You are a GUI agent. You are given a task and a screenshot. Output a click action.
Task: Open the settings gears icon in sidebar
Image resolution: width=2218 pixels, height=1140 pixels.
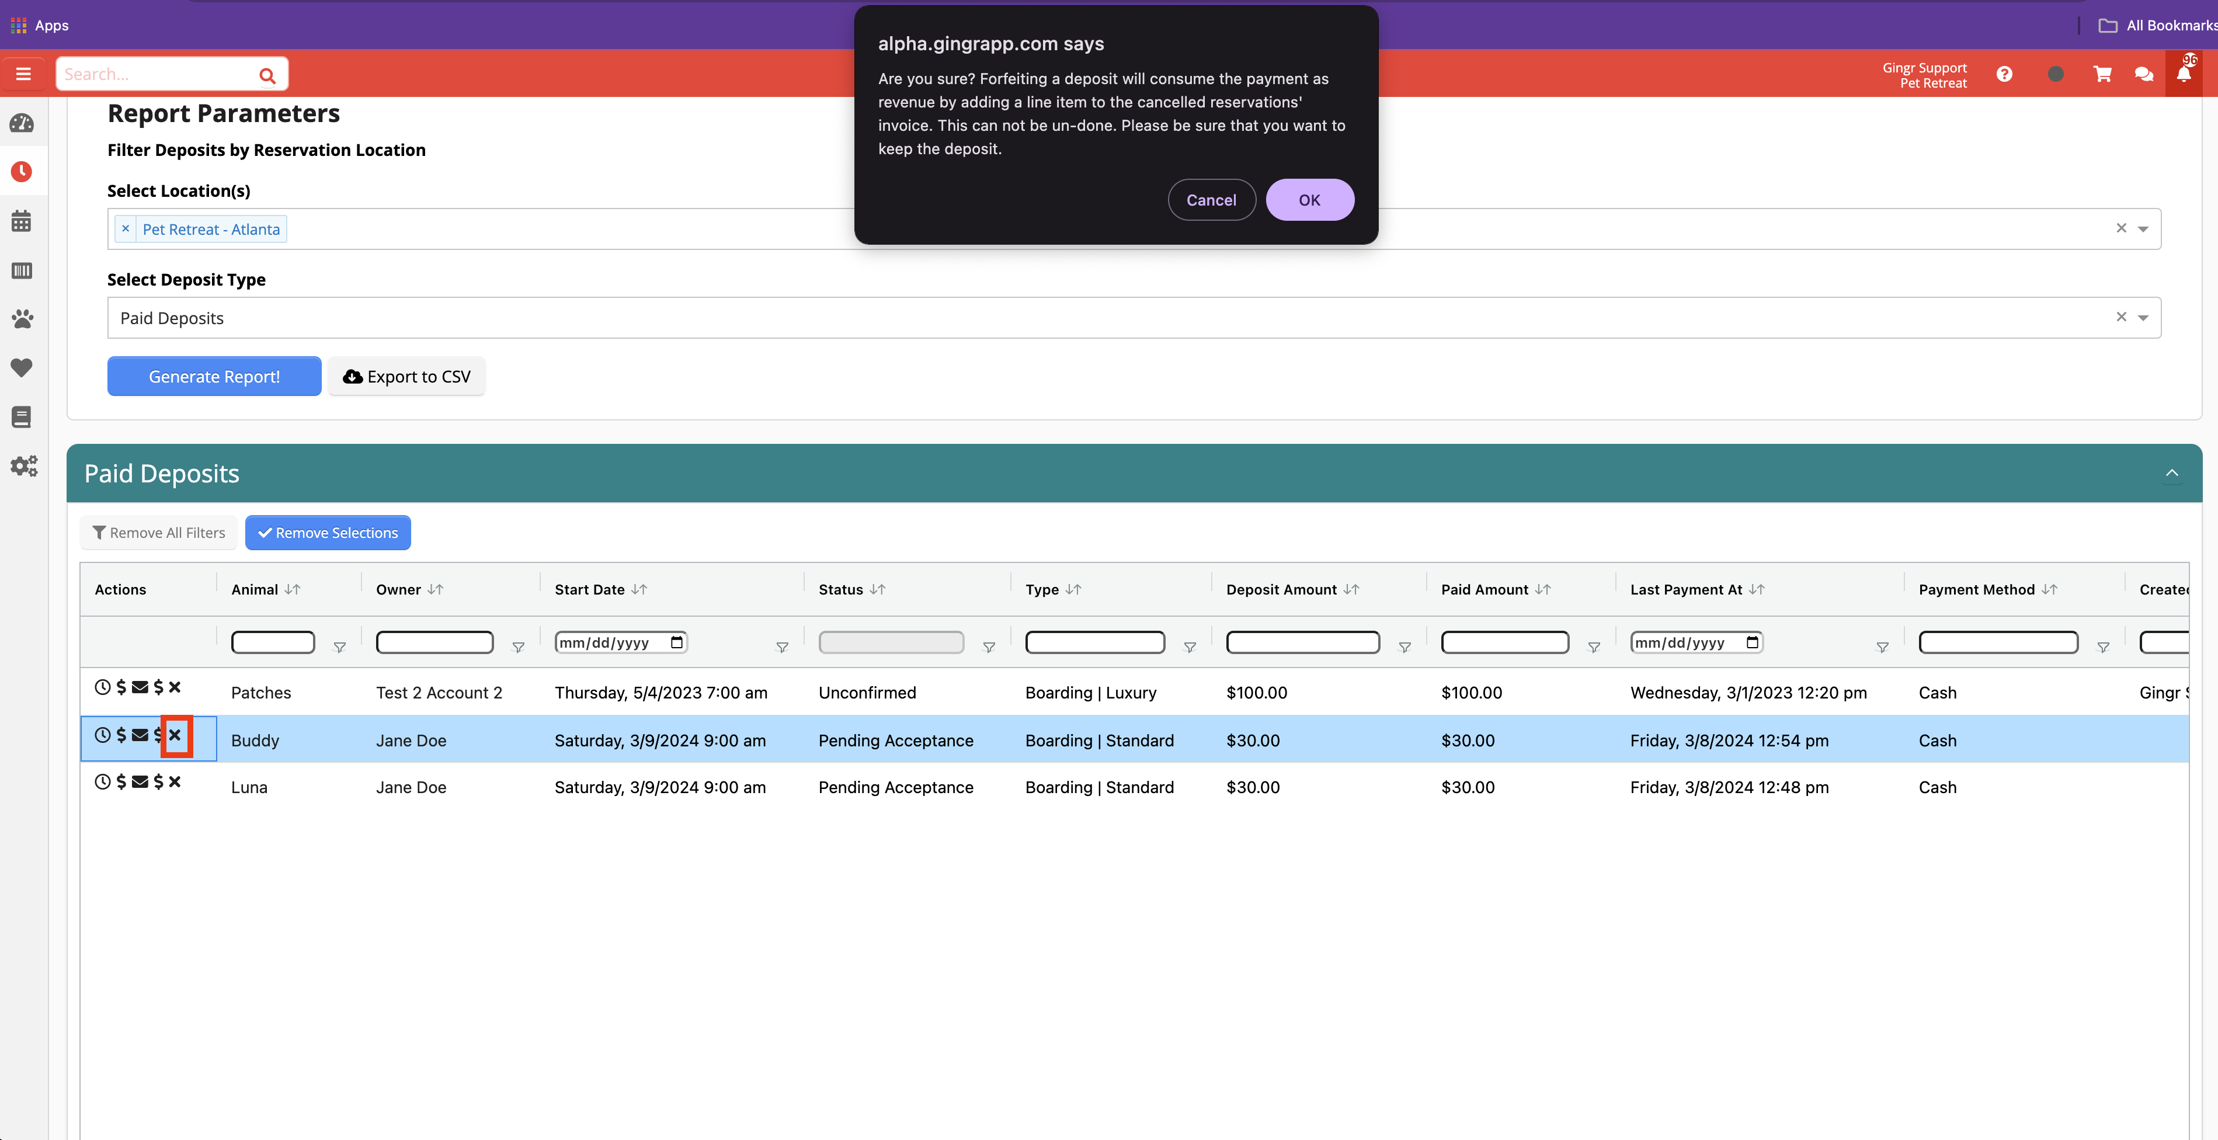click(22, 466)
